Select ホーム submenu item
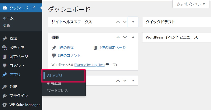This screenshot has width=211, height=110. [x=8, y=18]
